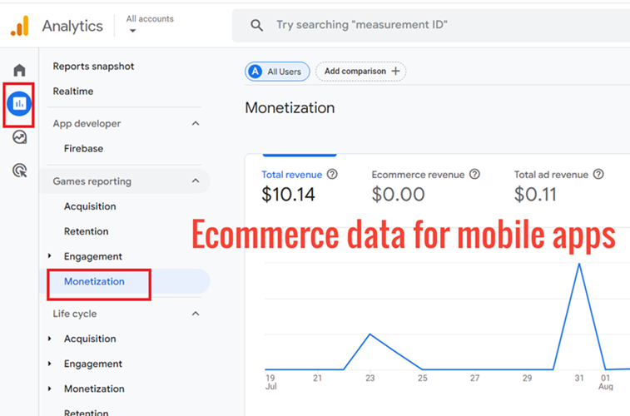Open Reports snapshot
This screenshot has height=416, width=630.
tap(93, 67)
